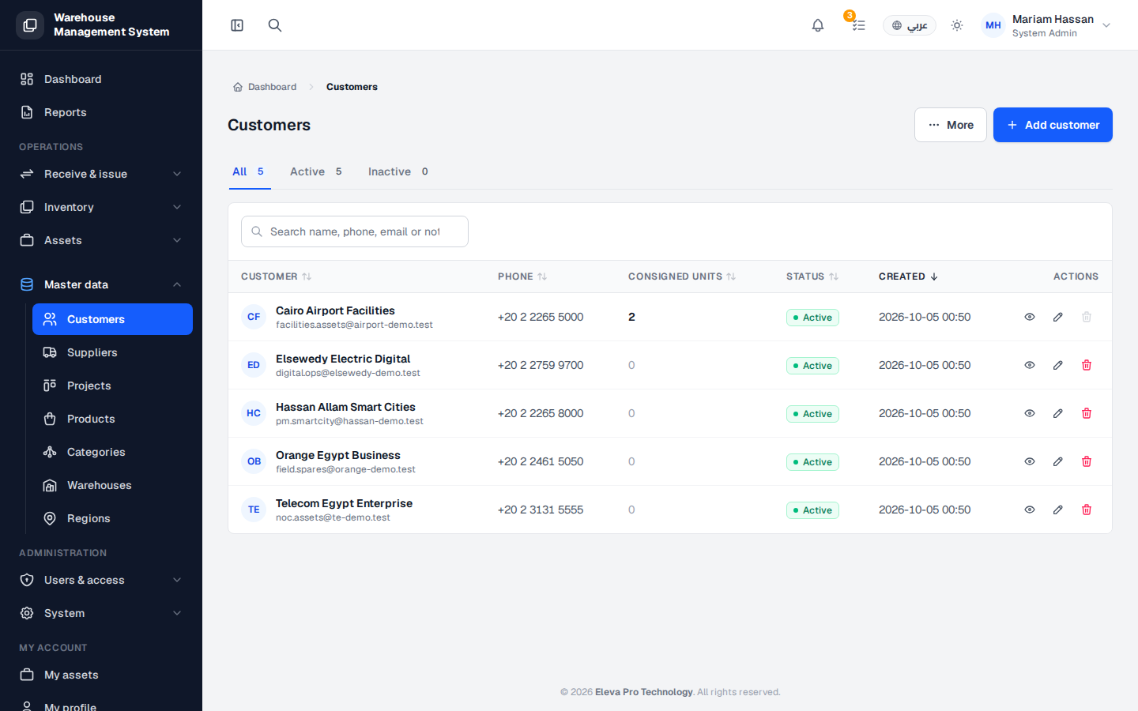1138x711 pixels.
Task: Sort by Created column header
Action: pos(908,276)
